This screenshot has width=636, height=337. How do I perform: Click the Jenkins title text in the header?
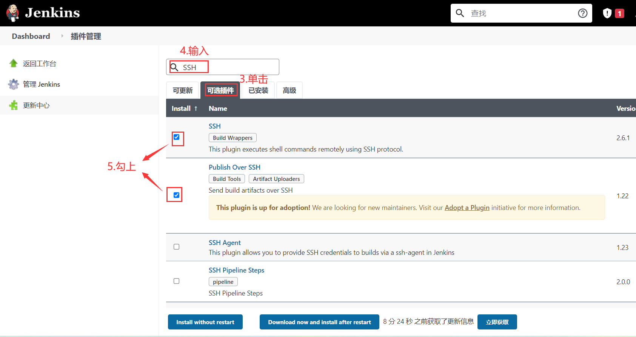[52, 13]
